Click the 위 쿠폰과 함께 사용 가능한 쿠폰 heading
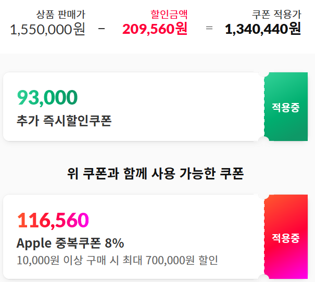 click(155, 174)
